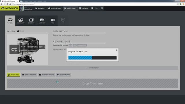Collapse the panel with Hide Description
Image resolution: width=185 pixels, height=104 pixels.
[x=92, y=68]
